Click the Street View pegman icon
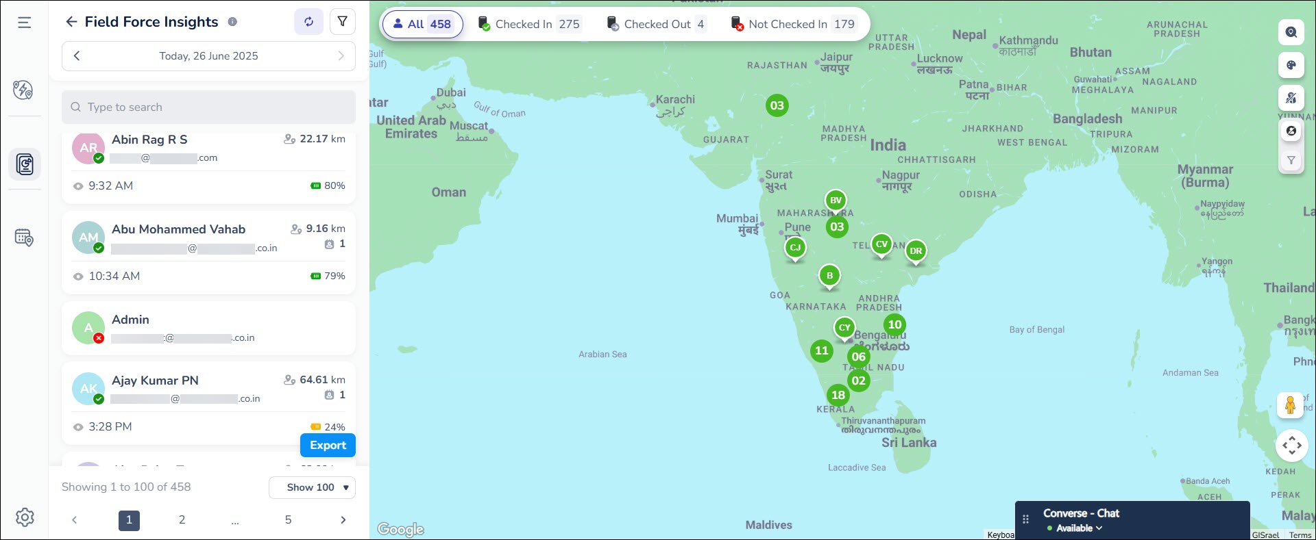Viewport: 1316px width, 540px height. click(1290, 405)
